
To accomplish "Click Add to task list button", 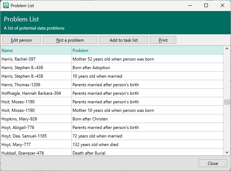I will pyautogui.click(x=124, y=40).
